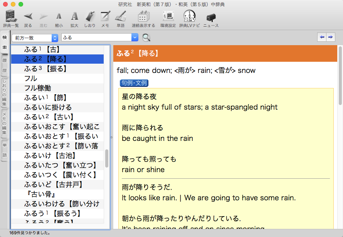Open the 単語 wordbook icon

[121, 16]
